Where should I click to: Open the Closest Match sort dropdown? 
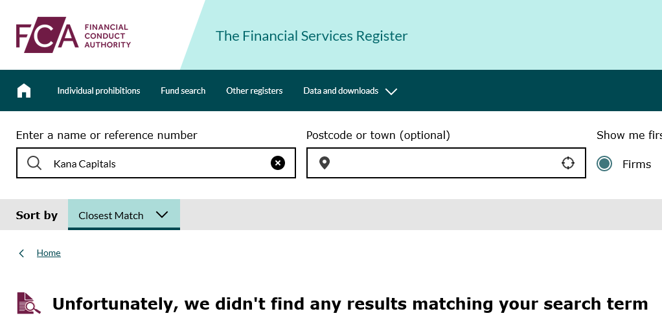point(123,215)
